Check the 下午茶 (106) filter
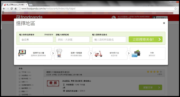Screen dimensions: 180x97 [x=19, y=72]
